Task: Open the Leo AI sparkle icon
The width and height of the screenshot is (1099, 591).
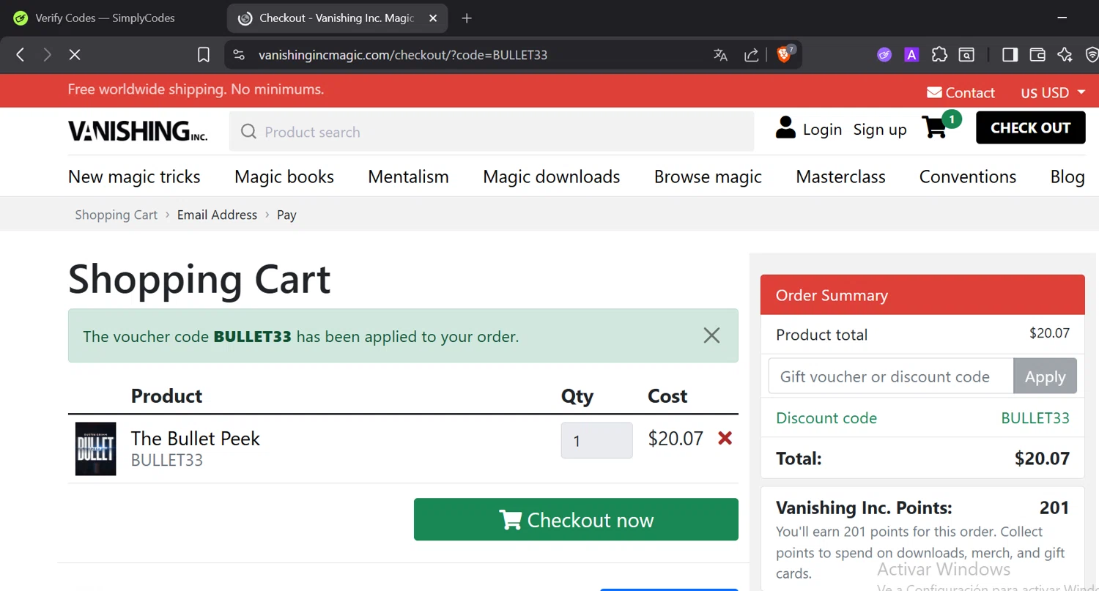Action: coord(1065,55)
